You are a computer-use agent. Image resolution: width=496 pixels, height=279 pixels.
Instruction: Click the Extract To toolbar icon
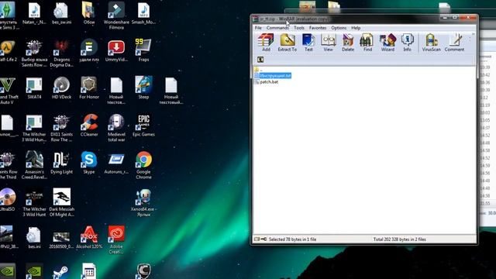[288, 43]
